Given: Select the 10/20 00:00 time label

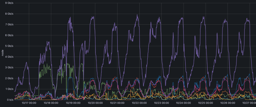Looking at the screenshot, I should [x=95, y=103].
